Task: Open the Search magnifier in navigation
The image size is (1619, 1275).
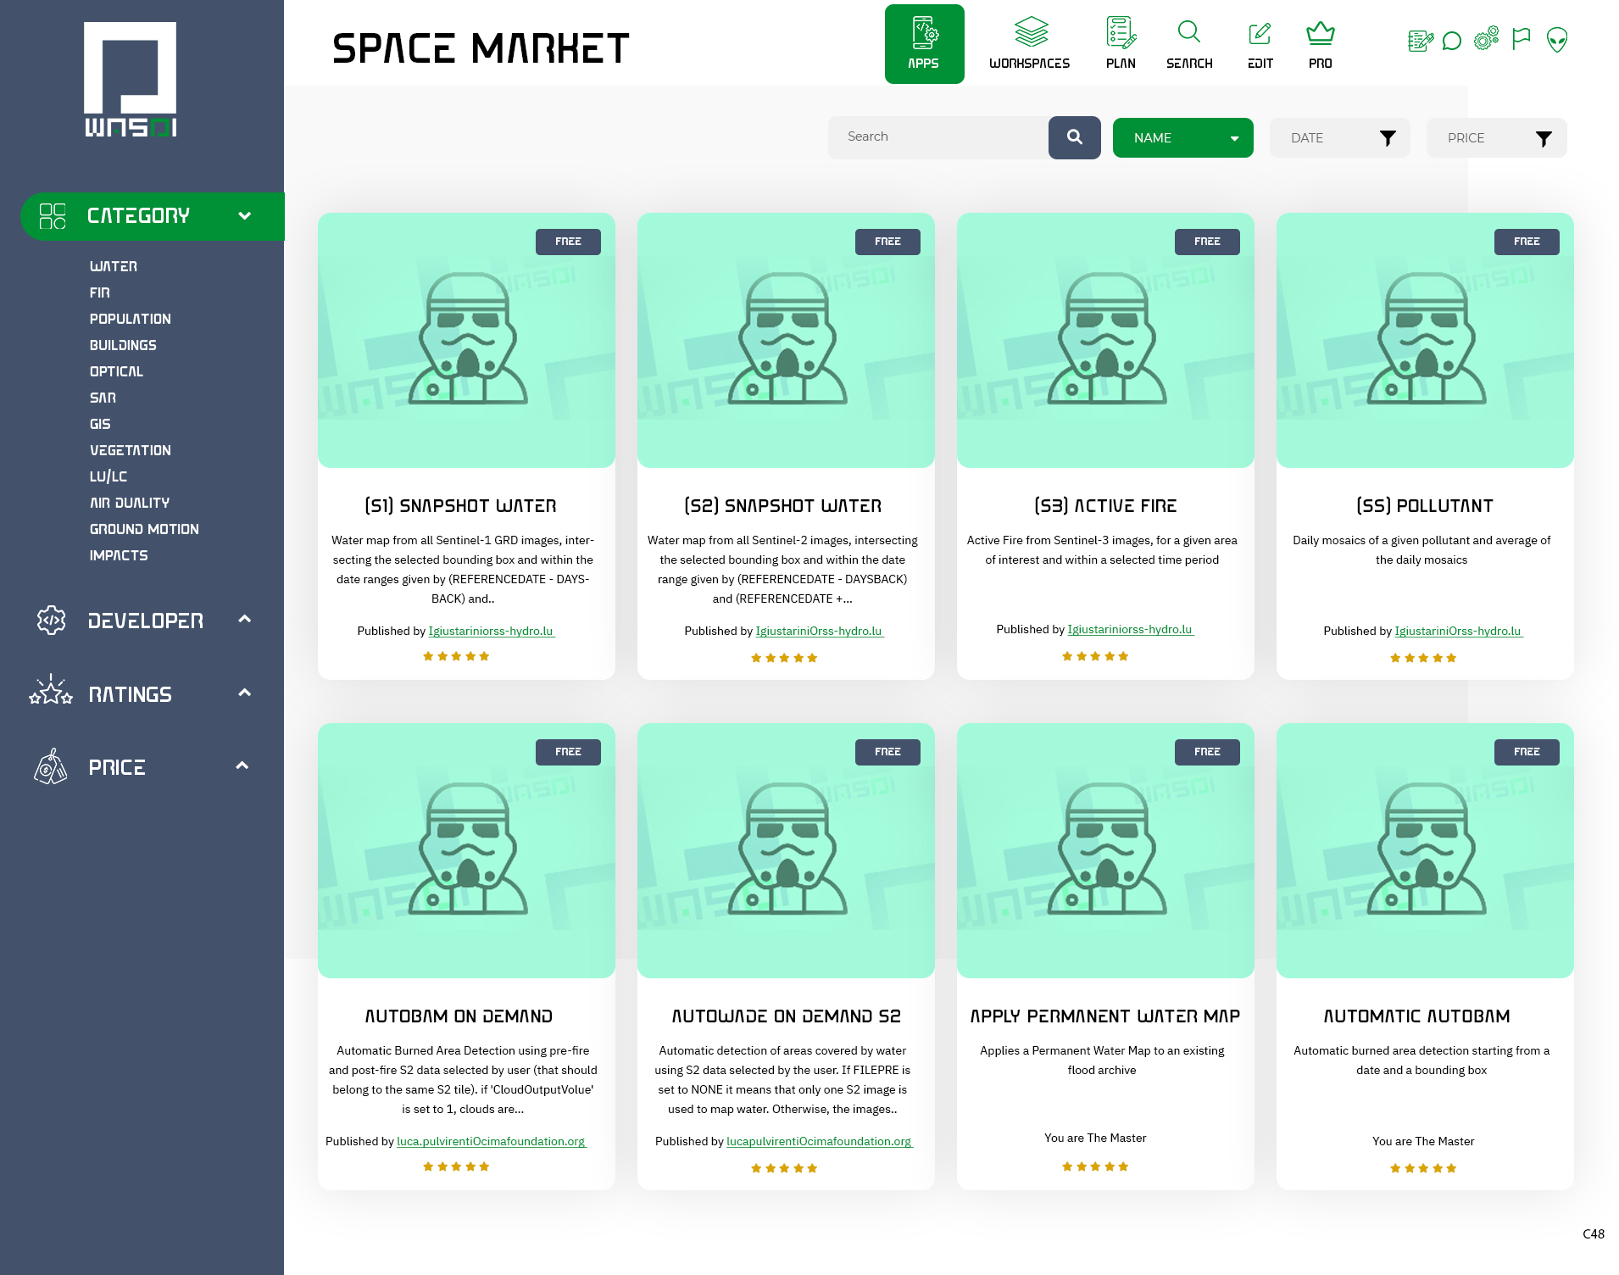Action: click(x=1189, y=44)
